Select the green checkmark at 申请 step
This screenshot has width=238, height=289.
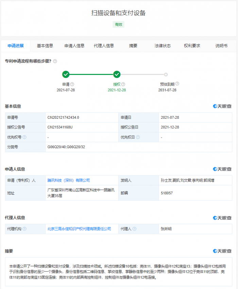66,74
